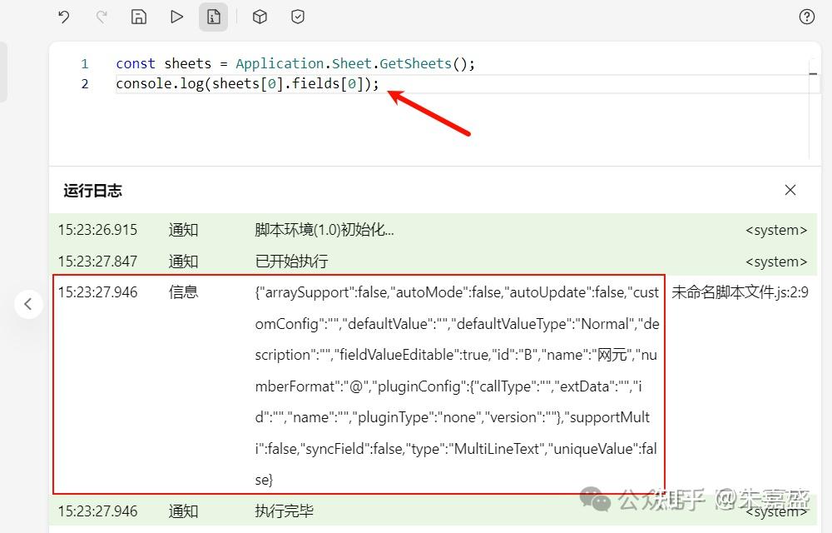
Task: Select log row 脚本环境(1.0)初始化
Action: 433,230
